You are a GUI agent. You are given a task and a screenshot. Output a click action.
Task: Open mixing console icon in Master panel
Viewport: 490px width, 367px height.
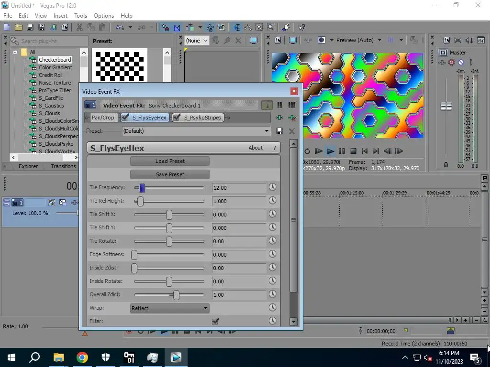(x=481, y=40)
